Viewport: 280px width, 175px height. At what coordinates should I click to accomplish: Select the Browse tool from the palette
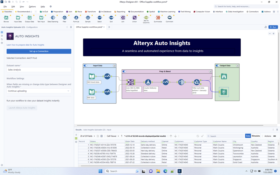(6, 18)
